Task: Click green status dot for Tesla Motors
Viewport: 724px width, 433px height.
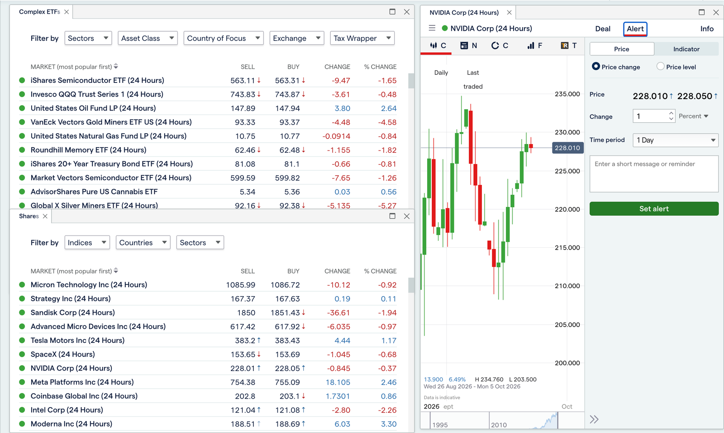Action: pyautogui.click(x=22, y=340)
